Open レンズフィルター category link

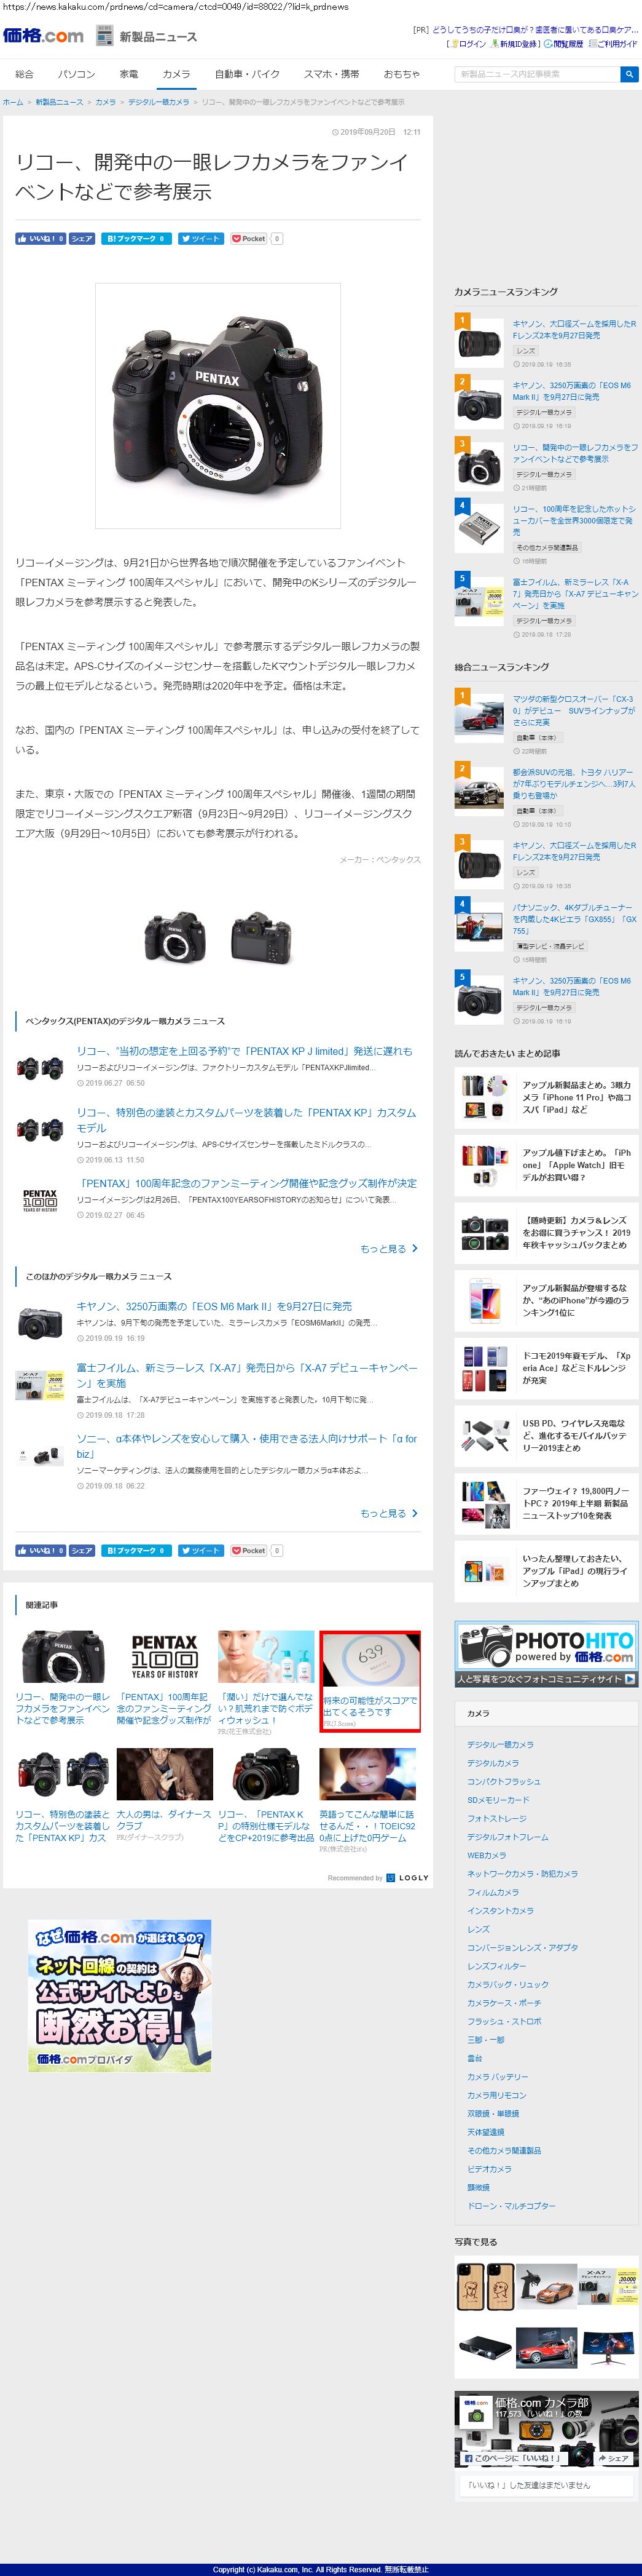pyautogui.click(x=496, y=1967)
